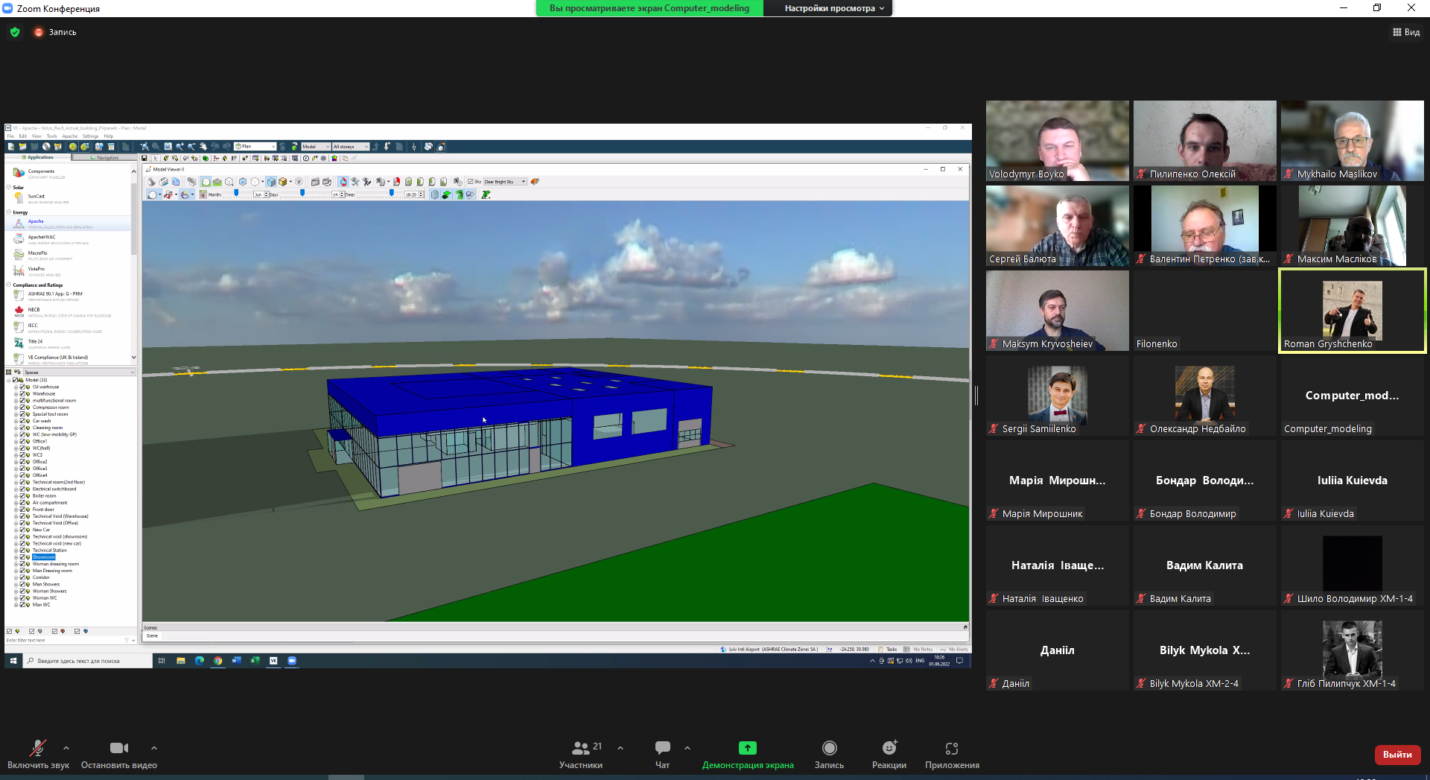The image size is (1430, 780).
Task: Click the calendar icon beside Month slider
Action: (203, 194)
